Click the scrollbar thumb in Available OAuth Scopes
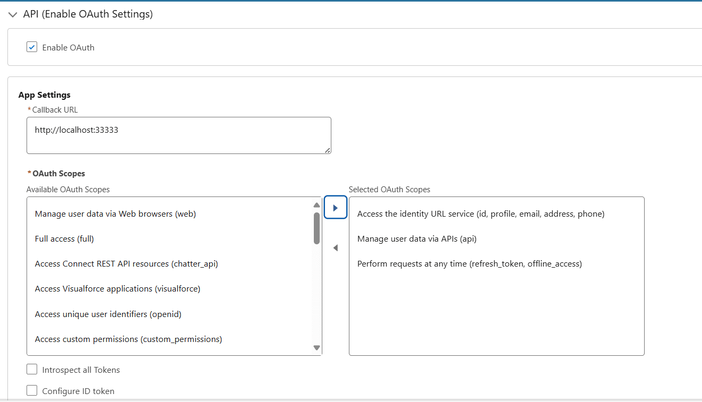The image size is (702, 402). [x=316, y=228]
